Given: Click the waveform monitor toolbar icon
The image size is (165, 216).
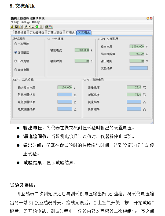Looking at the screenshot, I should coord(47,27).
